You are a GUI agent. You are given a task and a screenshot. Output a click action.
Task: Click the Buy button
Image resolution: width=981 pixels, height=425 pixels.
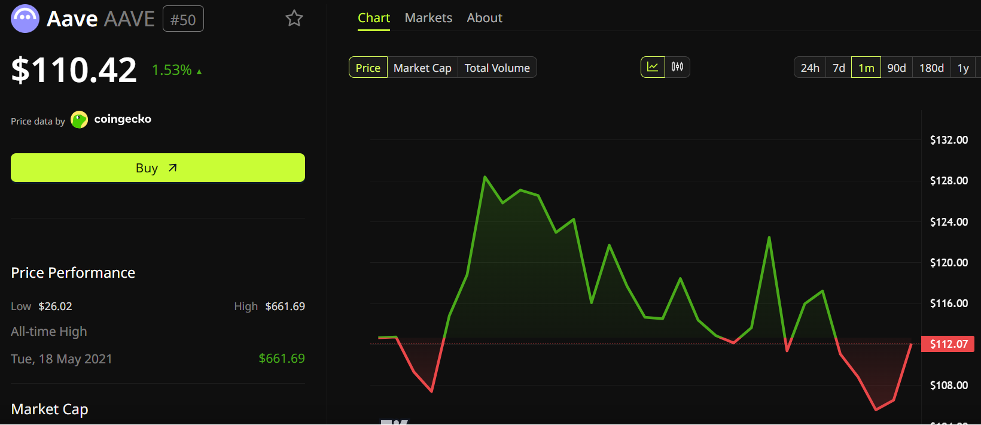coord(158,168)
